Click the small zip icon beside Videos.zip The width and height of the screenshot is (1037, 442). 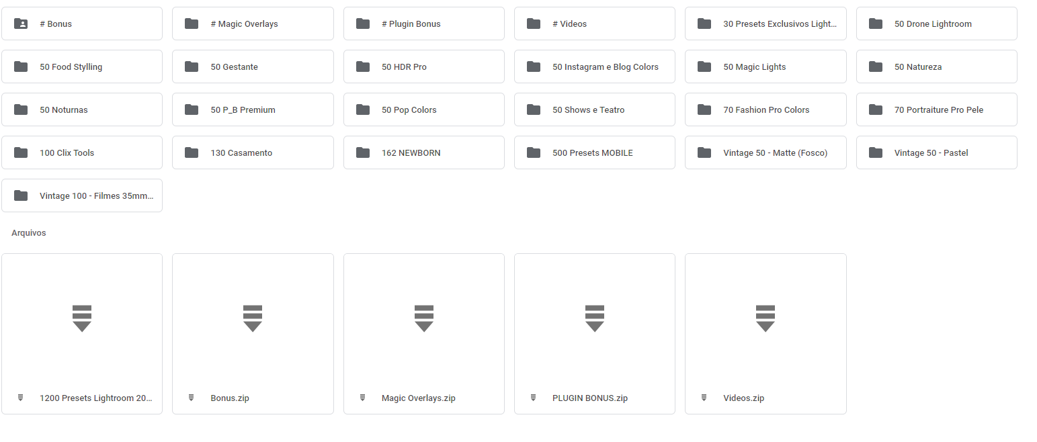(x=704, y=398)
